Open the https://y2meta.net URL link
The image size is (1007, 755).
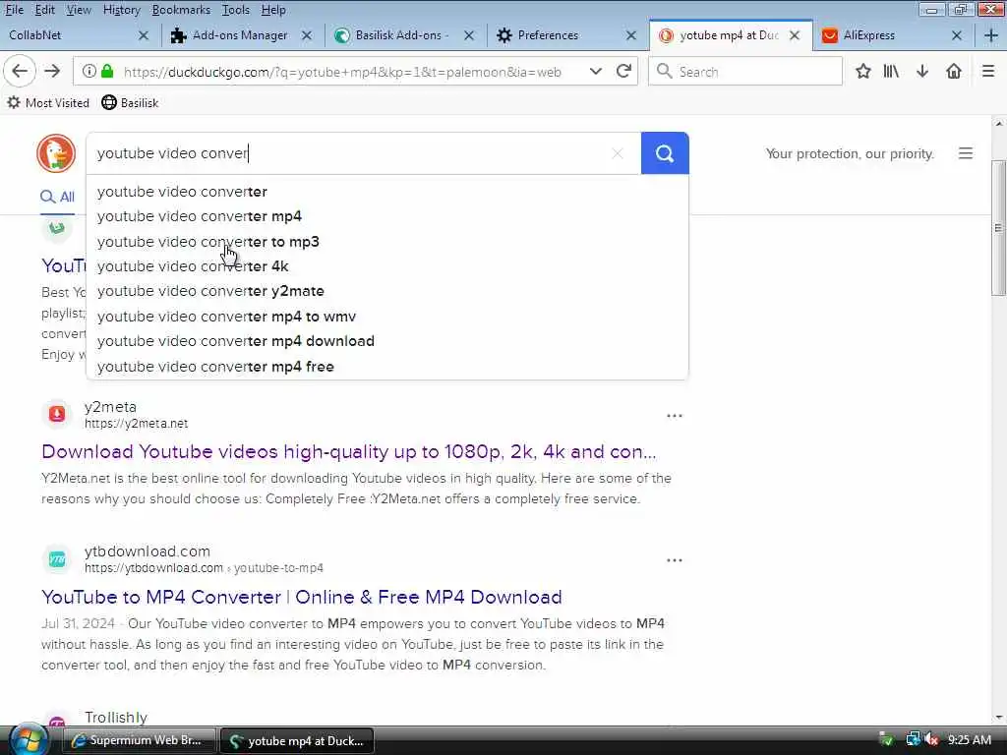coord(136,424)
